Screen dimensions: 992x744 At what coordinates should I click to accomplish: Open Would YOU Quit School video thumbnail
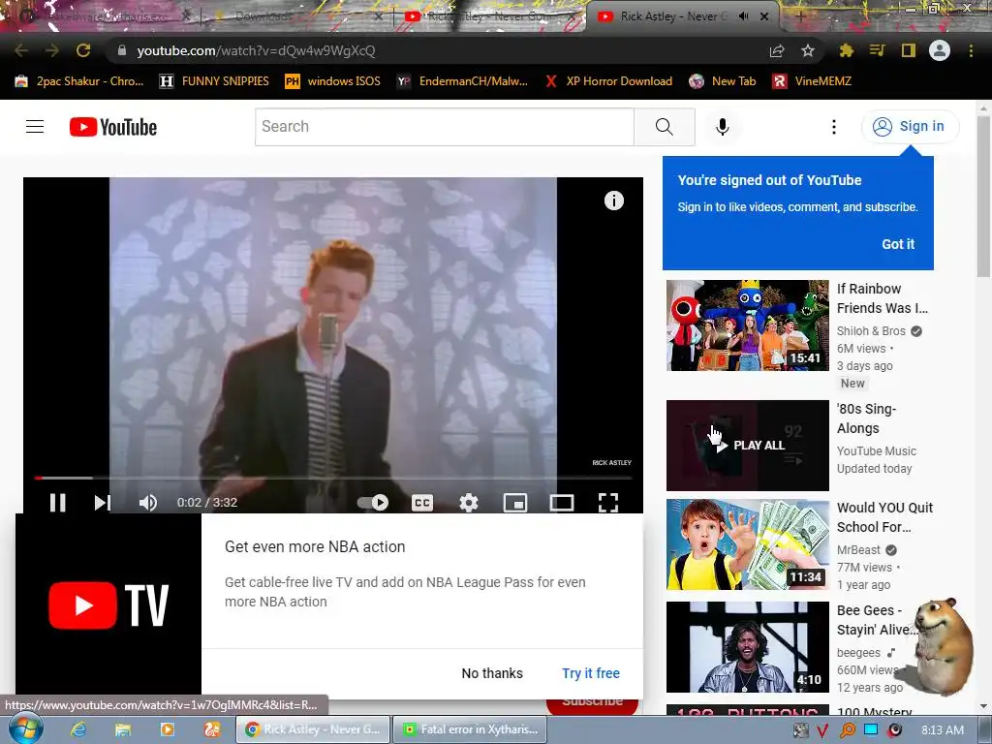click(x=747, y=544)
